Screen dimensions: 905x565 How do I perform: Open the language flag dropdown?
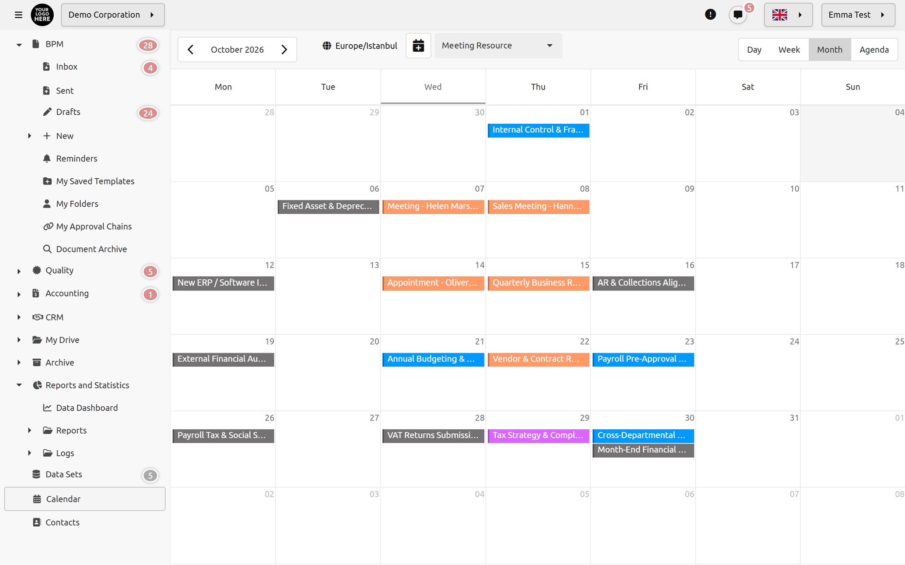coord(788,15)
